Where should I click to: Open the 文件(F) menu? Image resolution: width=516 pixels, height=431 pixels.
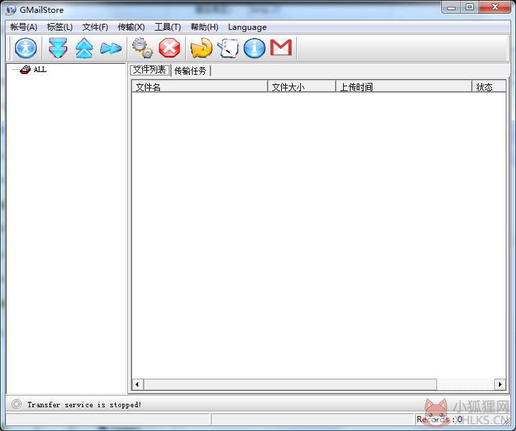coord(95,27)
